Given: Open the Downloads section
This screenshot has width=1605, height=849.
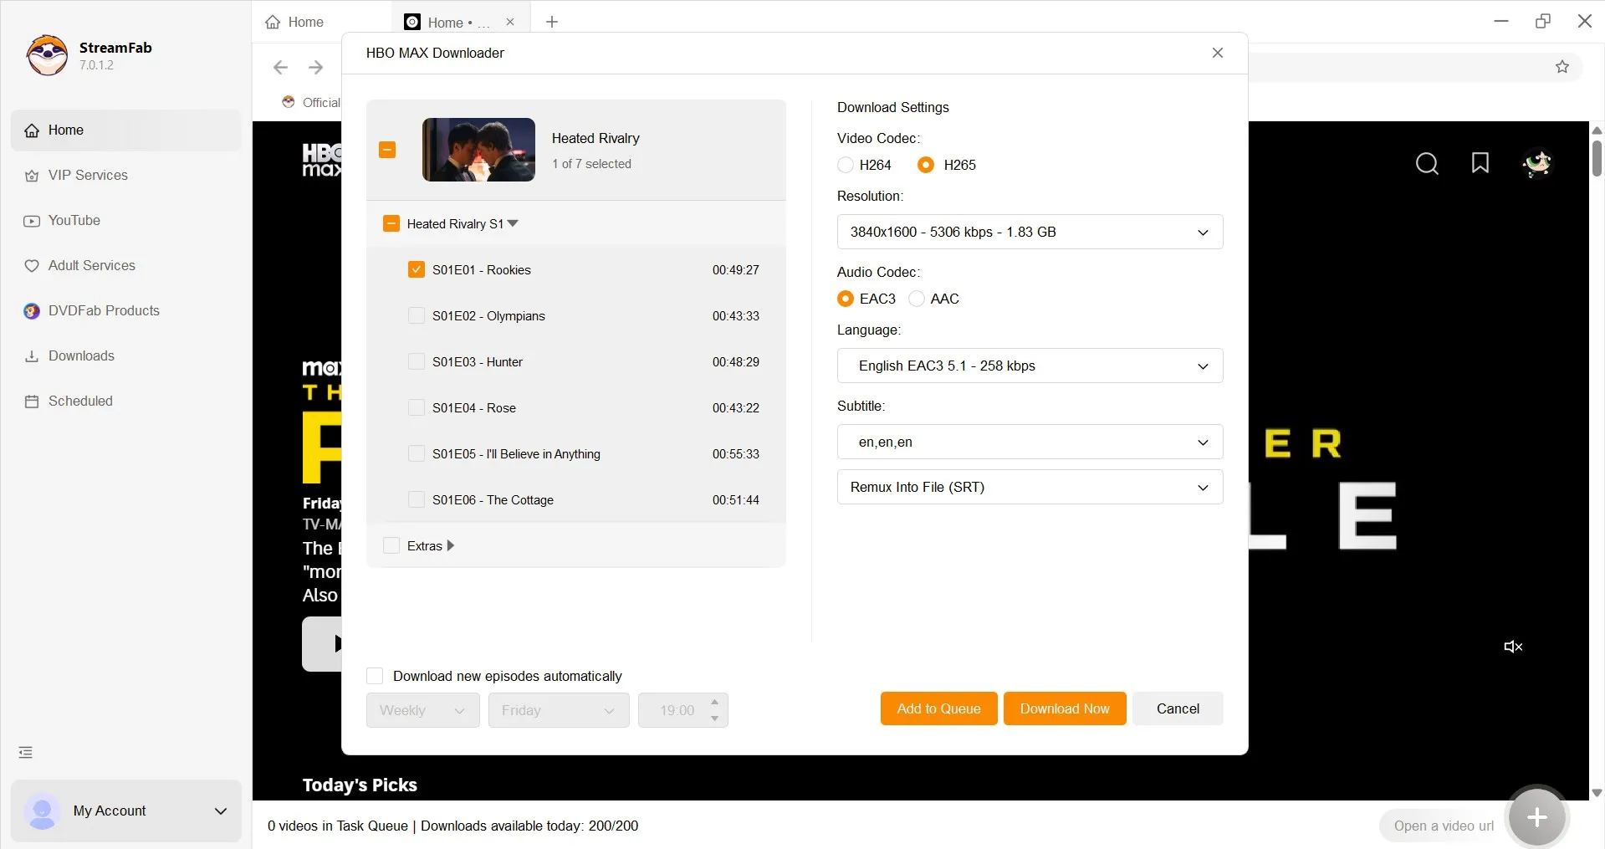Looking at the screenshot, I should tap(81, 355).
